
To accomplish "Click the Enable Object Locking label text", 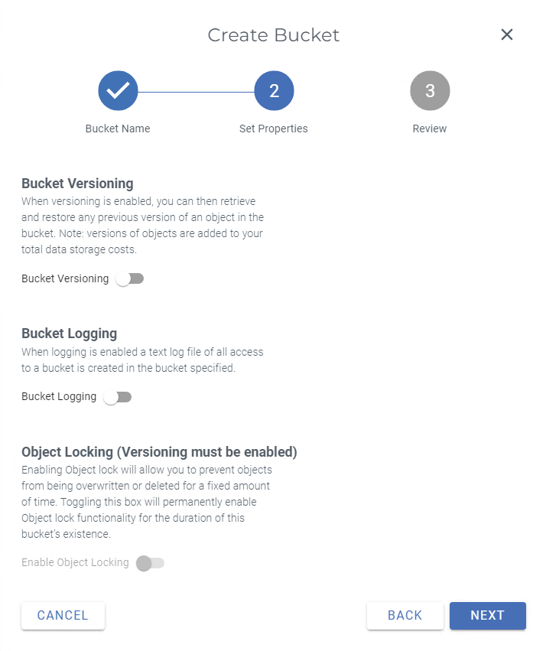I will click(75, 563).
